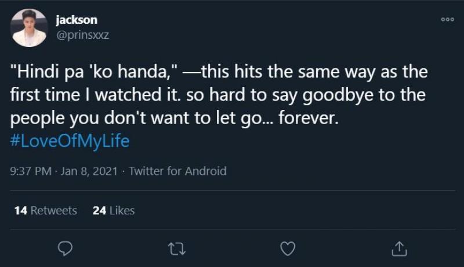Like the tweet with the heart icon

288,248
